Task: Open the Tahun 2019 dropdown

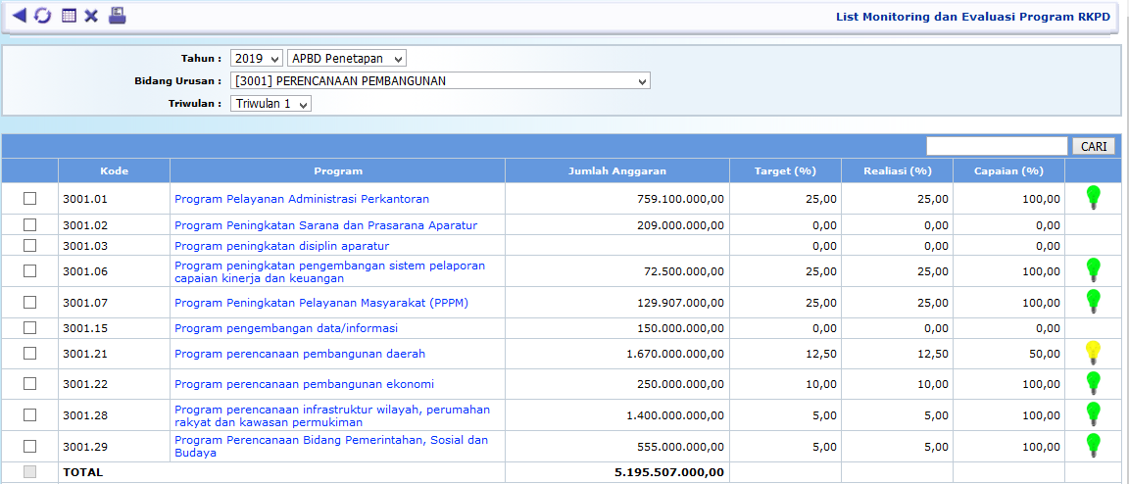Action: (x=257, y=59)
